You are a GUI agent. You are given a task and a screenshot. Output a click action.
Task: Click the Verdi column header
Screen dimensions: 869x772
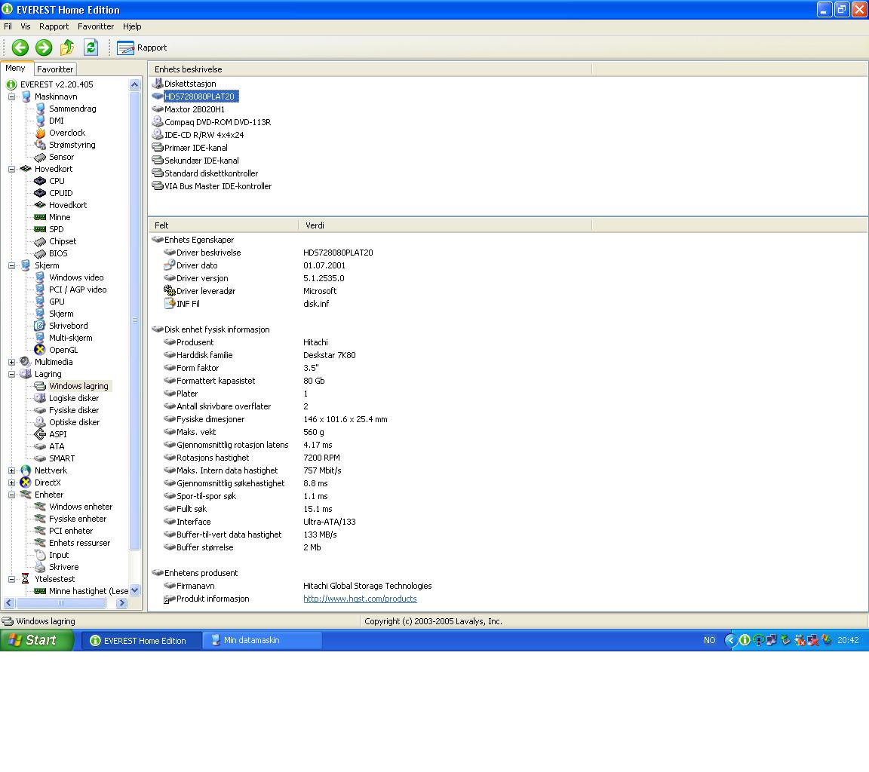445,225
